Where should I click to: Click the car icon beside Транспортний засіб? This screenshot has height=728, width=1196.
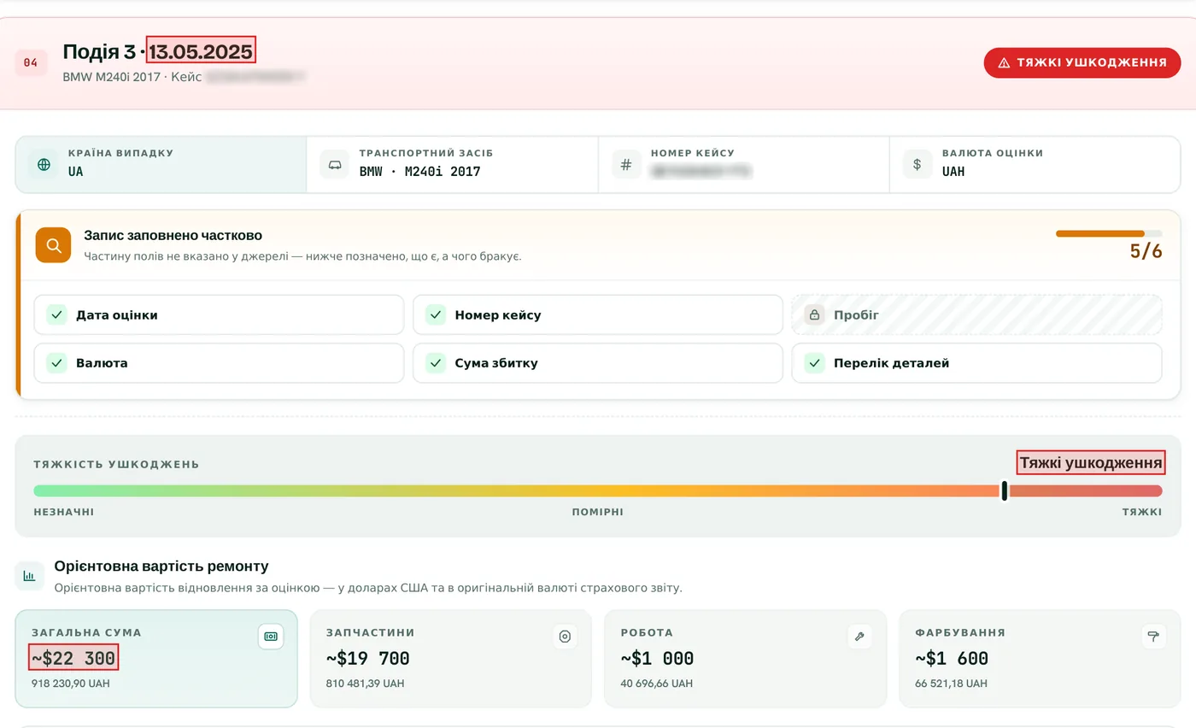[335, 164]
